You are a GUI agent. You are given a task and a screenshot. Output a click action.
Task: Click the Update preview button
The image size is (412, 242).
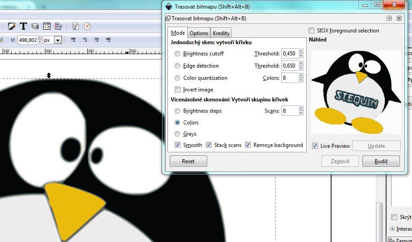click(x=376, y=146)
